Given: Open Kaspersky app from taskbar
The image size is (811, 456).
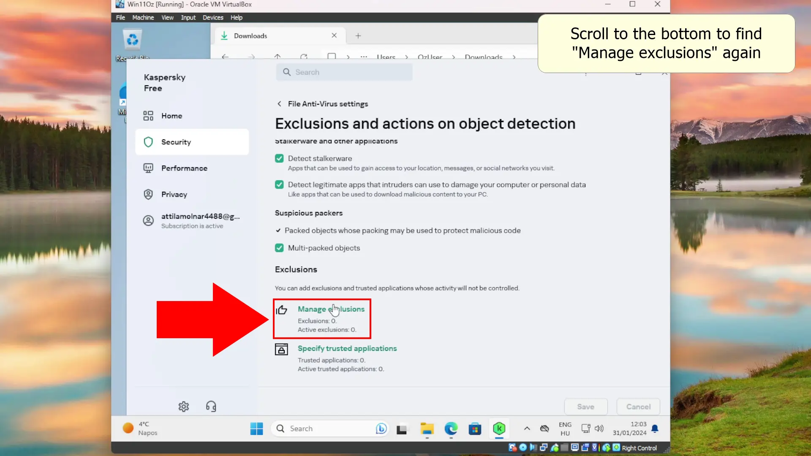Looking at the screenshot, I should [x=499, y=429].
